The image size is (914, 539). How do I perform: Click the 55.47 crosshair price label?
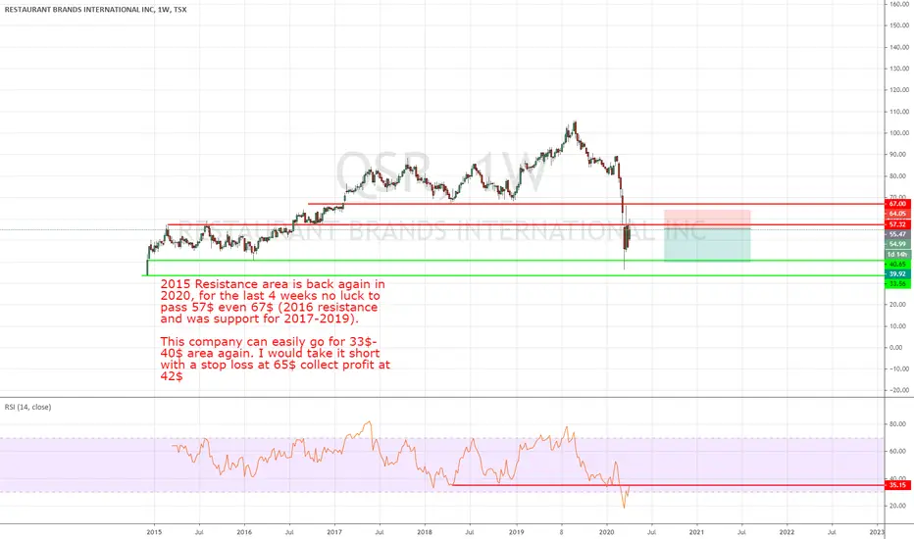click(x=897, y=234)
